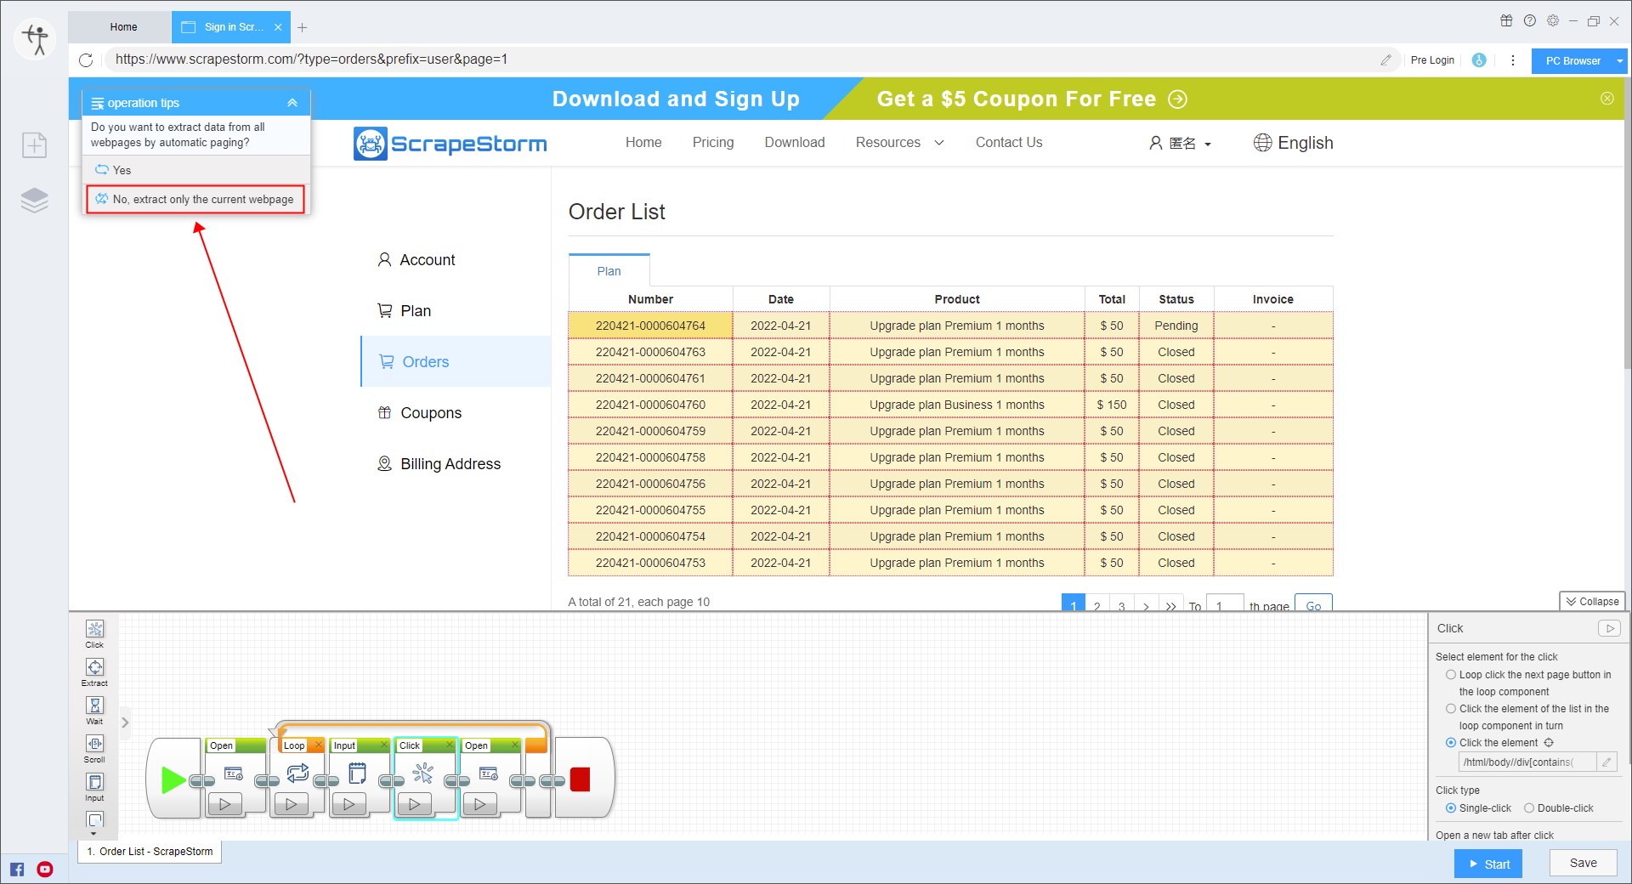The image size is (1632, 884).
Task: Click the Save button
Action: tap(1583, 863)
